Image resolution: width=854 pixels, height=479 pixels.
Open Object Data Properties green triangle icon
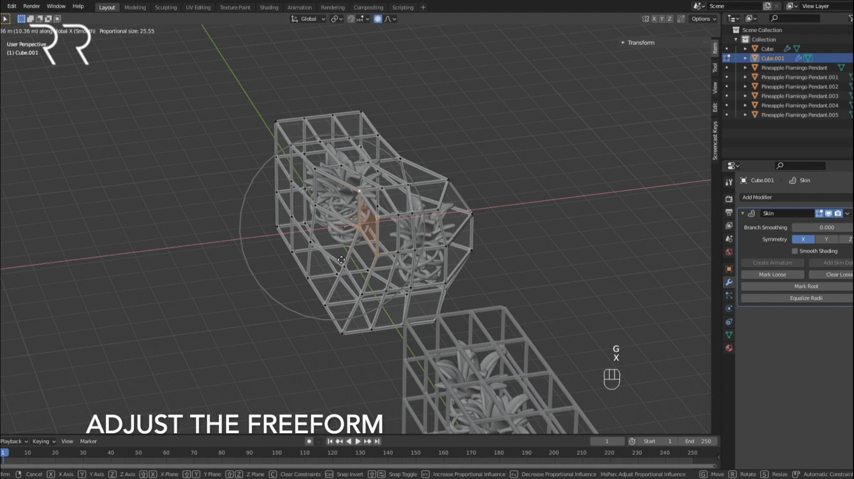point(729,334)
